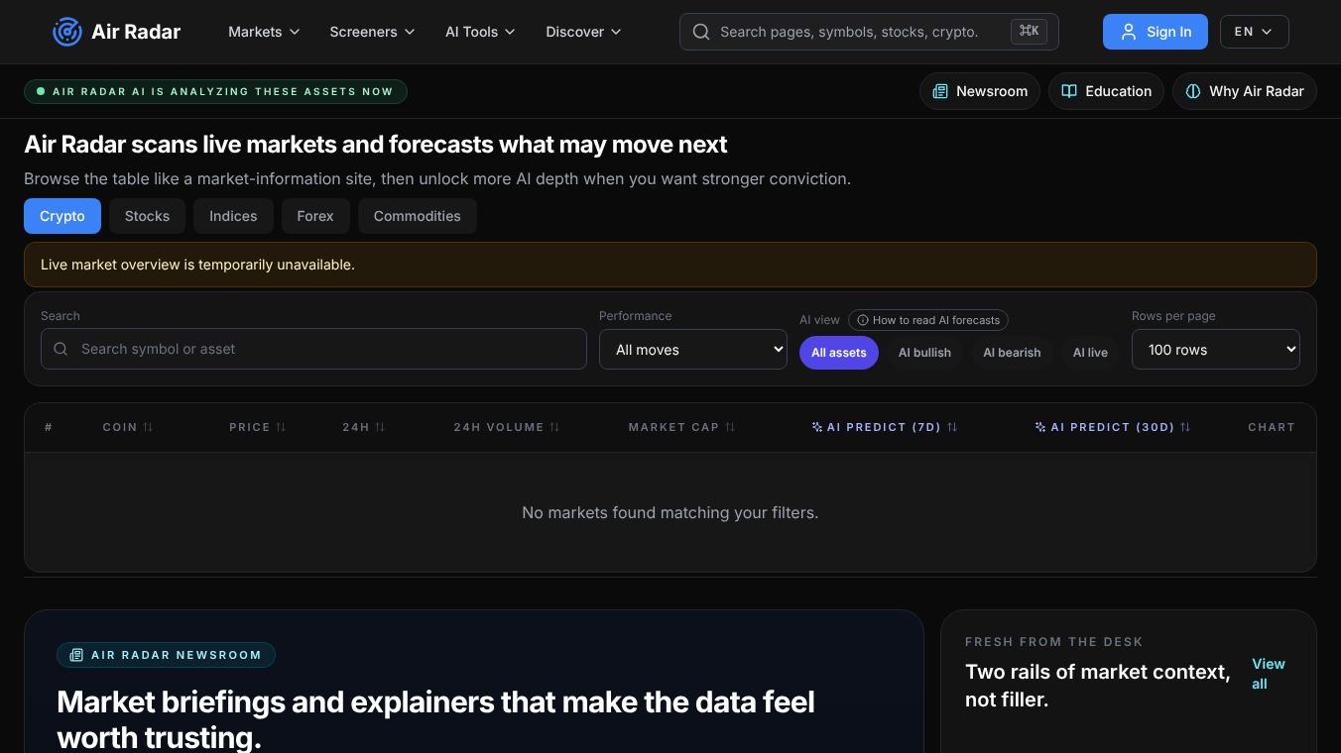Click the Education book icon

[1069, 91]
